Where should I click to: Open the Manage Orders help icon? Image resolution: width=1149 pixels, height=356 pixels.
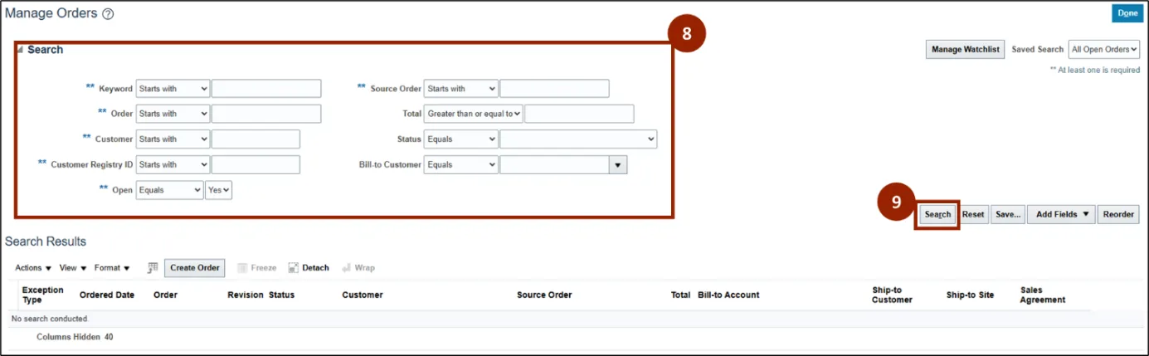coord(108,14)
